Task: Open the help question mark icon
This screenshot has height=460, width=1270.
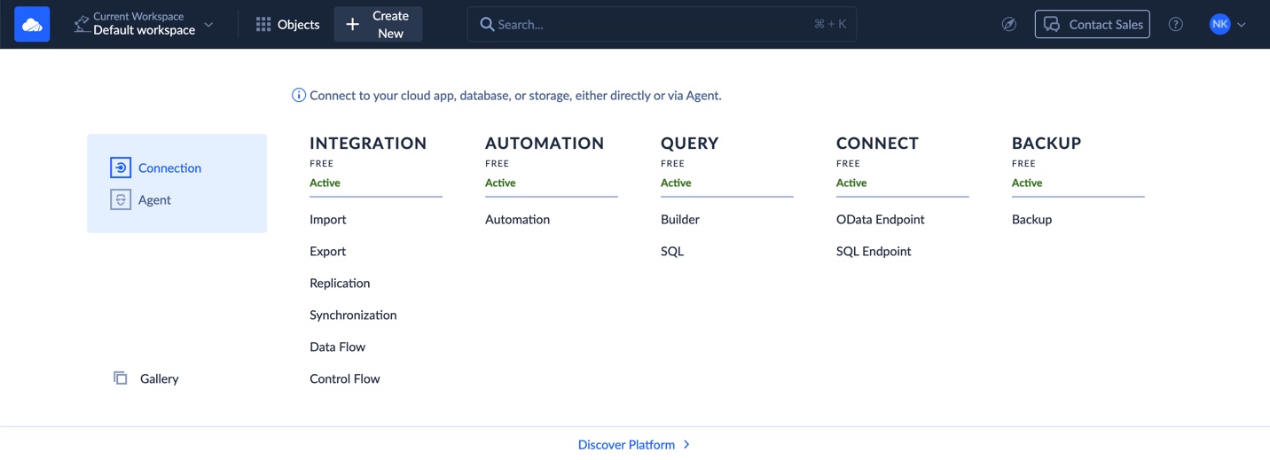Action: pyautogui.click(x=1175, y=25)
